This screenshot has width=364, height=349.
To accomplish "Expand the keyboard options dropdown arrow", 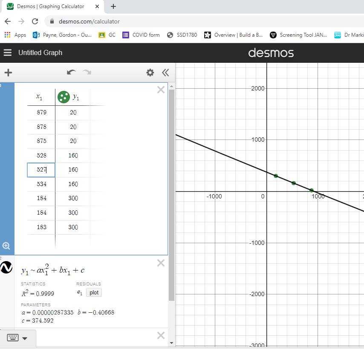I will coord(25,337).
